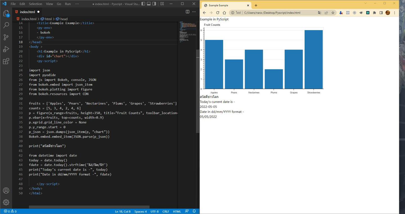Open Run and Debug view
Viewport: 405px width, 214px height.
click(x=6, y=49)
